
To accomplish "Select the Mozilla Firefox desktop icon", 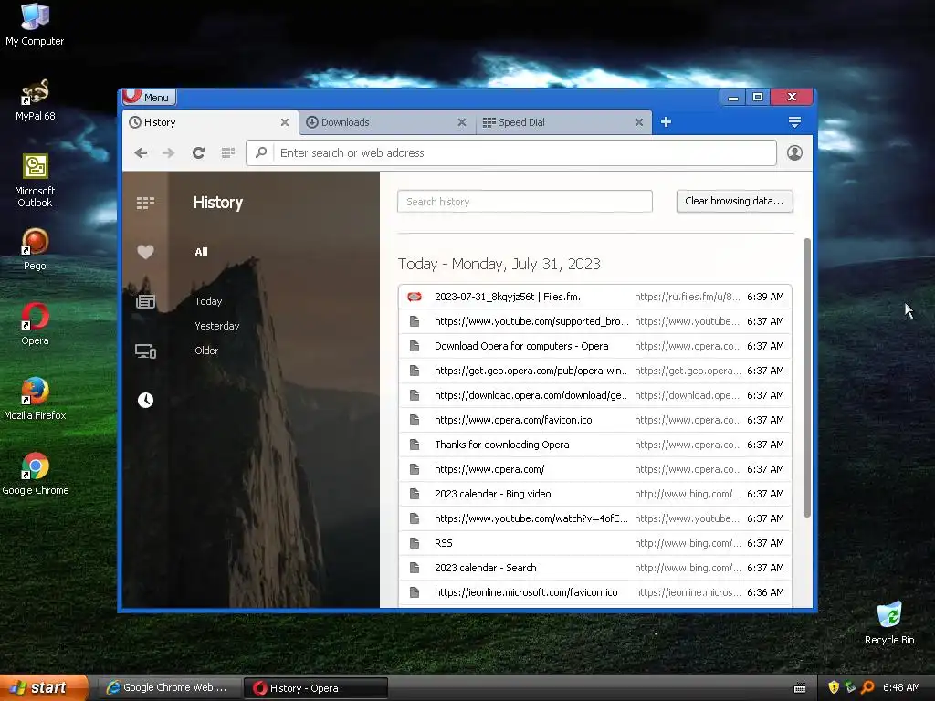I will click(35, 400).
